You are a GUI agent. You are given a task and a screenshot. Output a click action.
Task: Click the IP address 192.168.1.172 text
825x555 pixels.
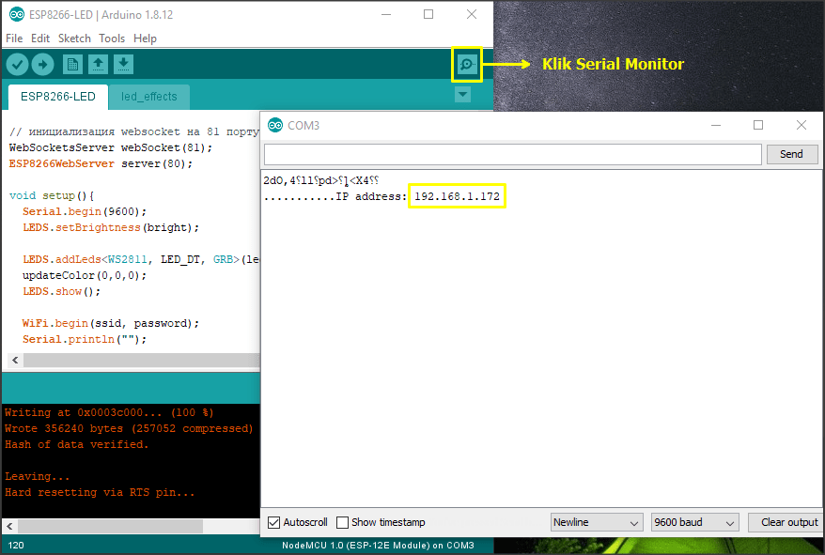[457, 196]
